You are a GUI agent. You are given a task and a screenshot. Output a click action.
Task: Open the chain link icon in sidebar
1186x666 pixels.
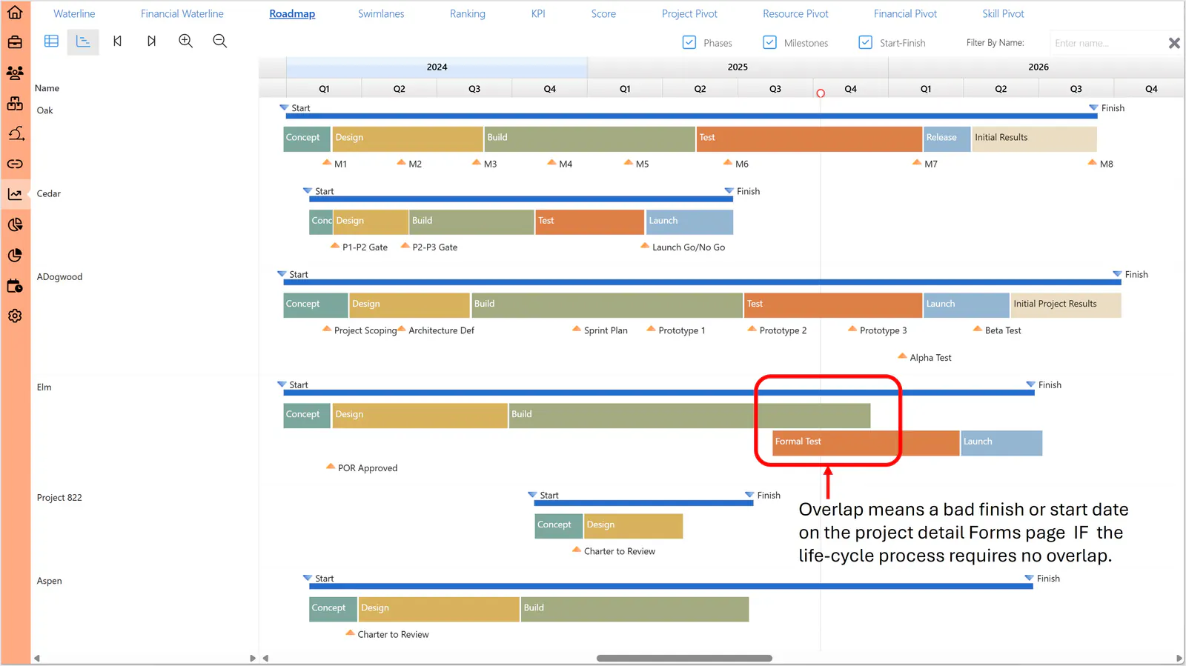[x=15, y=164]
